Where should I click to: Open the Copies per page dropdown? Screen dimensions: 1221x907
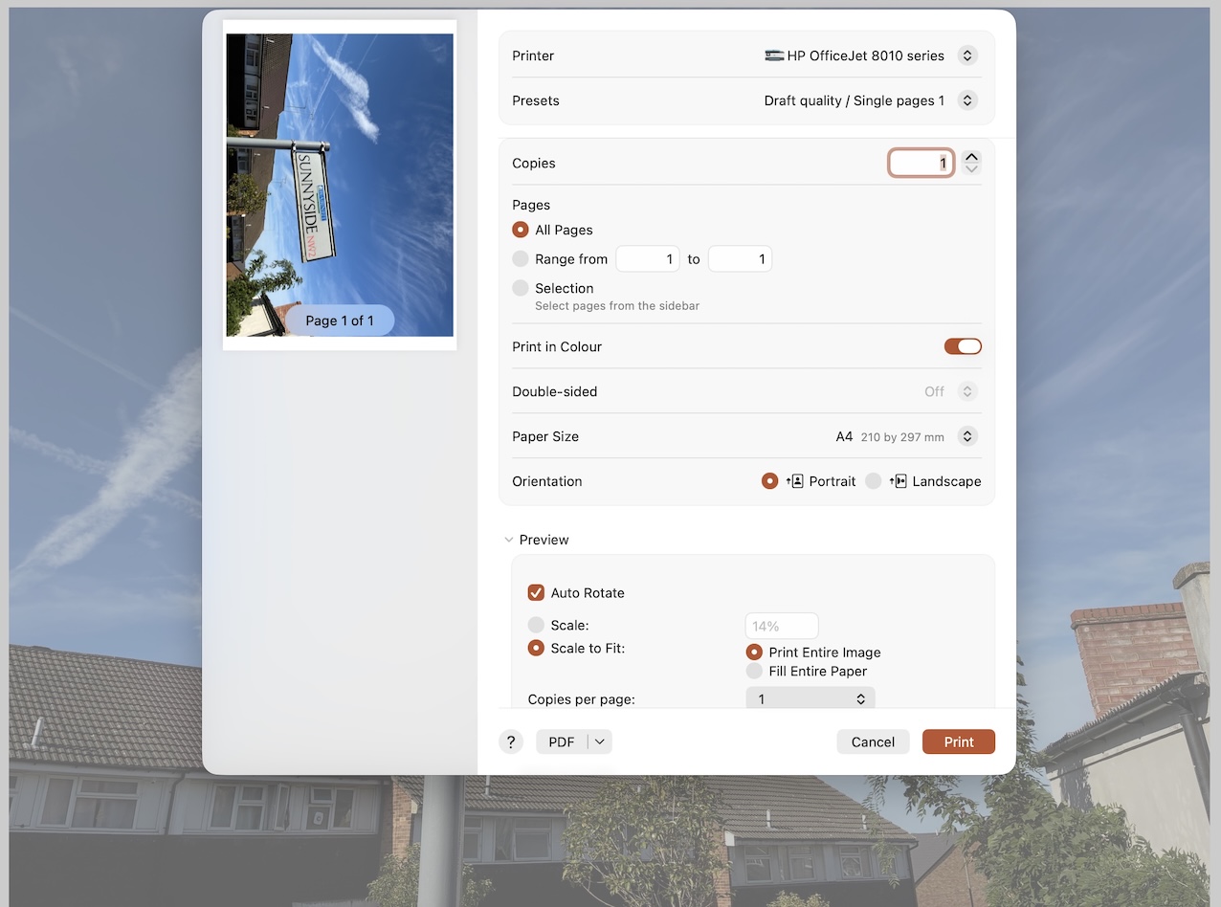tap(810, 699)
